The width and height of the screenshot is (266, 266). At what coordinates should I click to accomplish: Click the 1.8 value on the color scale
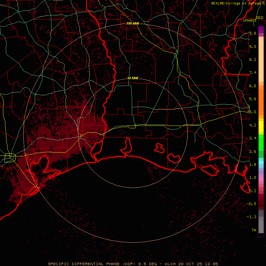[x=253, y=165]
